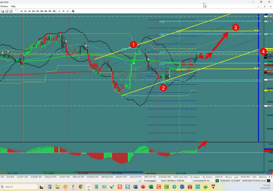Switch to the EURAUD RF6 tab

tap(50, 177)
